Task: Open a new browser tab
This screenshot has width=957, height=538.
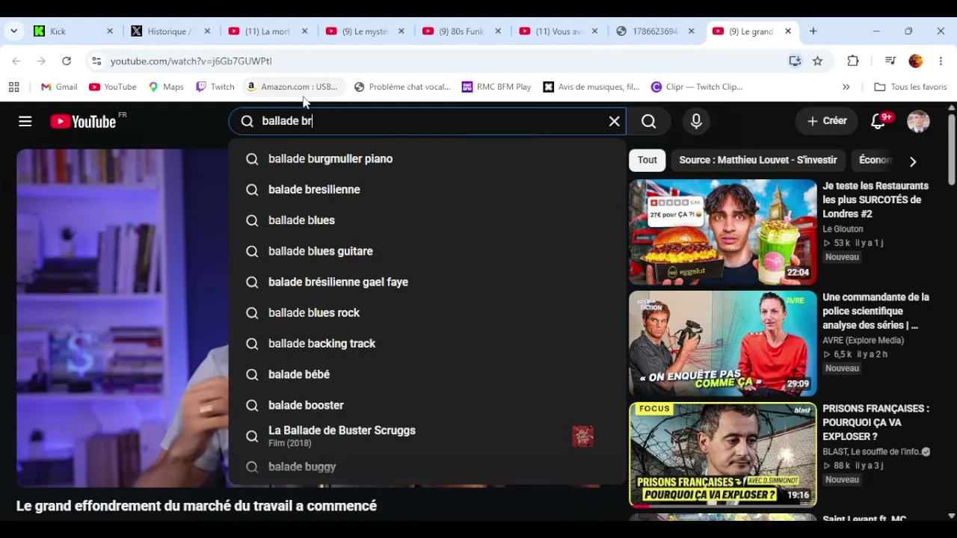Action: click(813, 31)
